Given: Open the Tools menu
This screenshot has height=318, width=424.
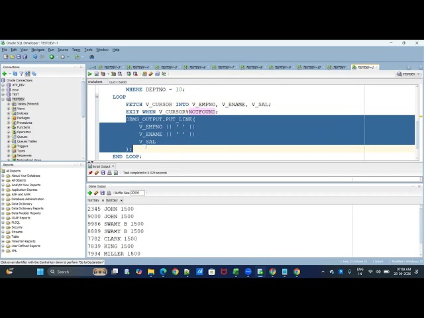Looking at the screenshot, I should pyautogui.click(x=88, y=50).
